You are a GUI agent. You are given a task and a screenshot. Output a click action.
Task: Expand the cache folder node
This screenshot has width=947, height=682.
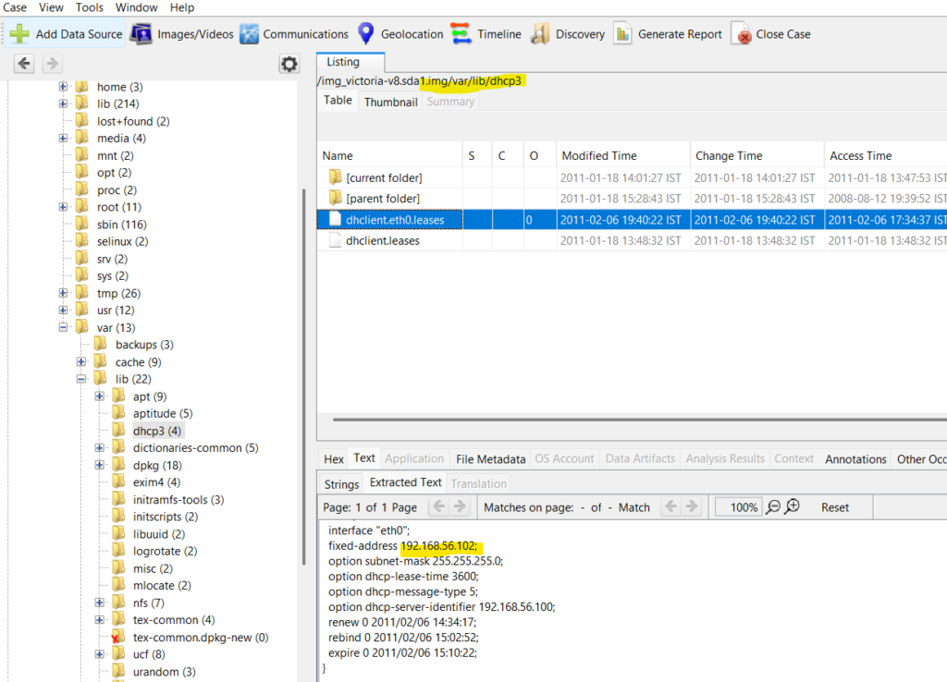(x=81, y=361)
